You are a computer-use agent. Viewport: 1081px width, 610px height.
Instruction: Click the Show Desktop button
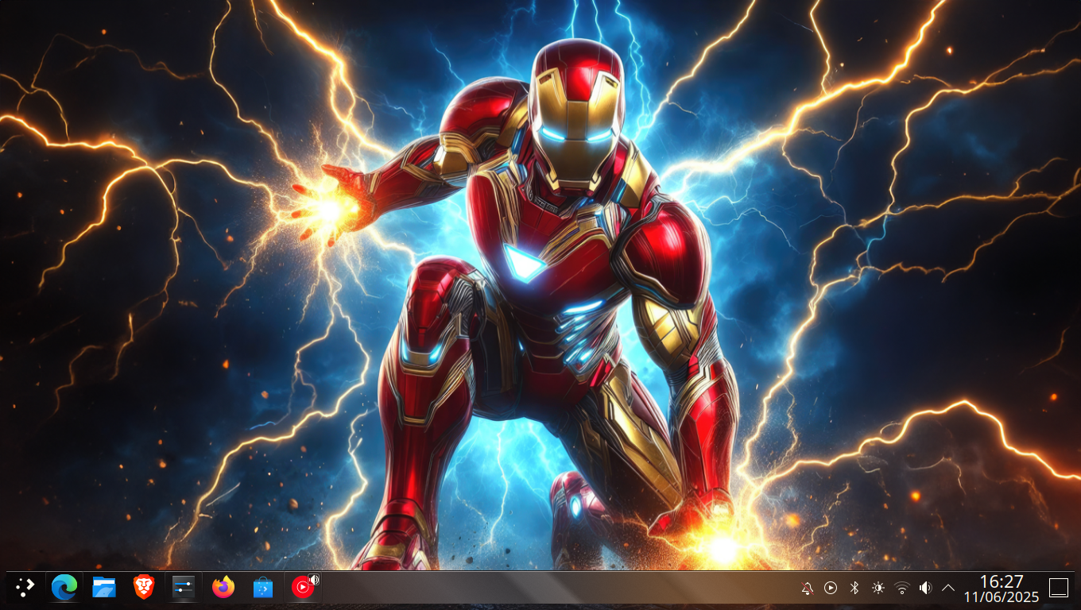pos(1059,588)
